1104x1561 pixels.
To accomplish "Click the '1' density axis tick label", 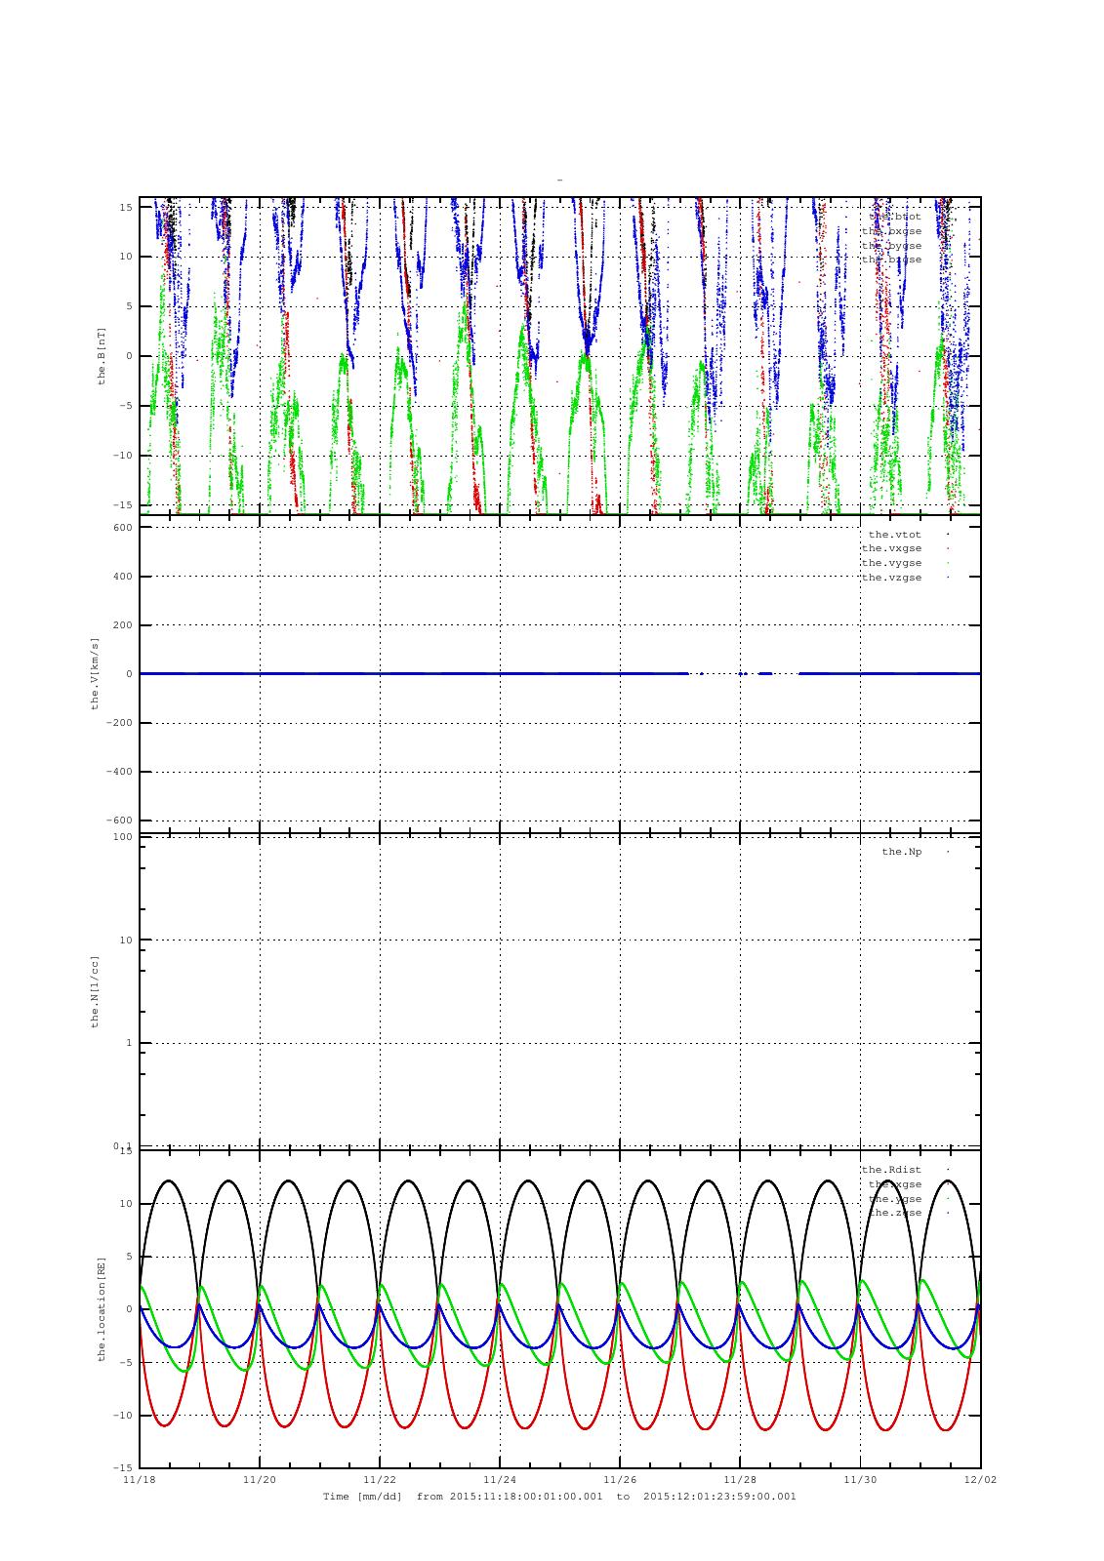I will click(x=129, y=1043).
